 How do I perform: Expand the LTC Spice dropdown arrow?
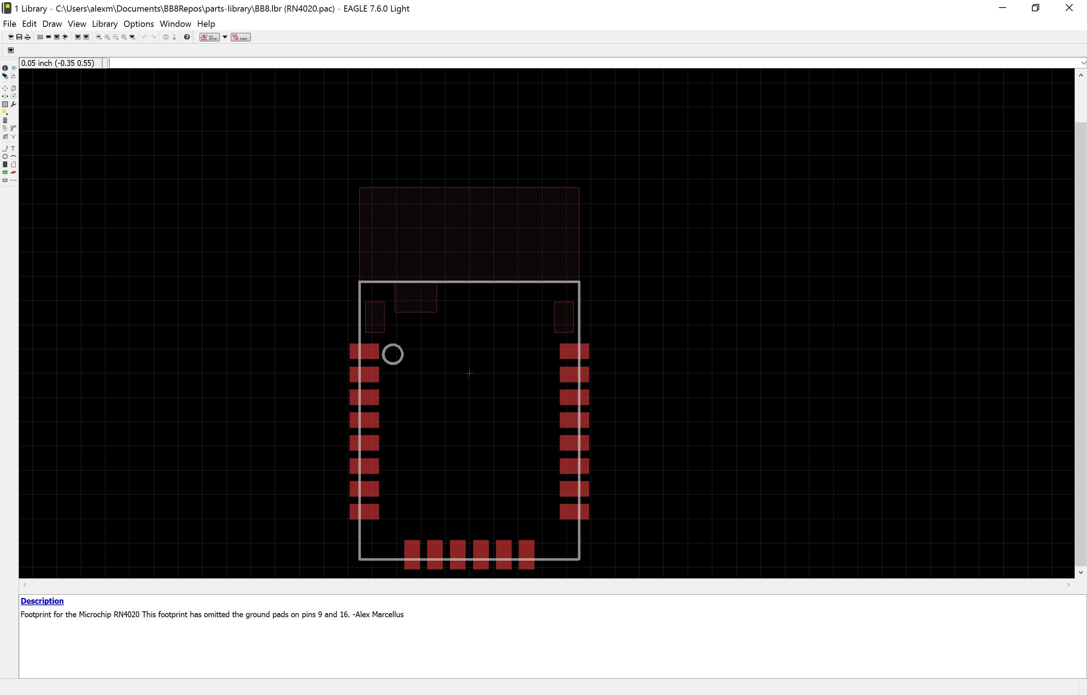[x=225, y=37]
